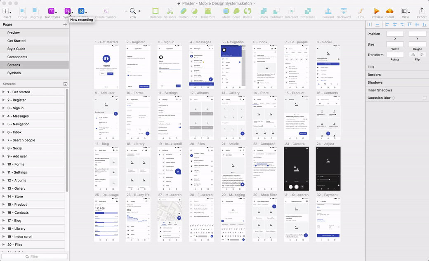This screenshot has height=261, width=429.
Task: Expand the 14 - Store artboard
Action: point(4,196)
